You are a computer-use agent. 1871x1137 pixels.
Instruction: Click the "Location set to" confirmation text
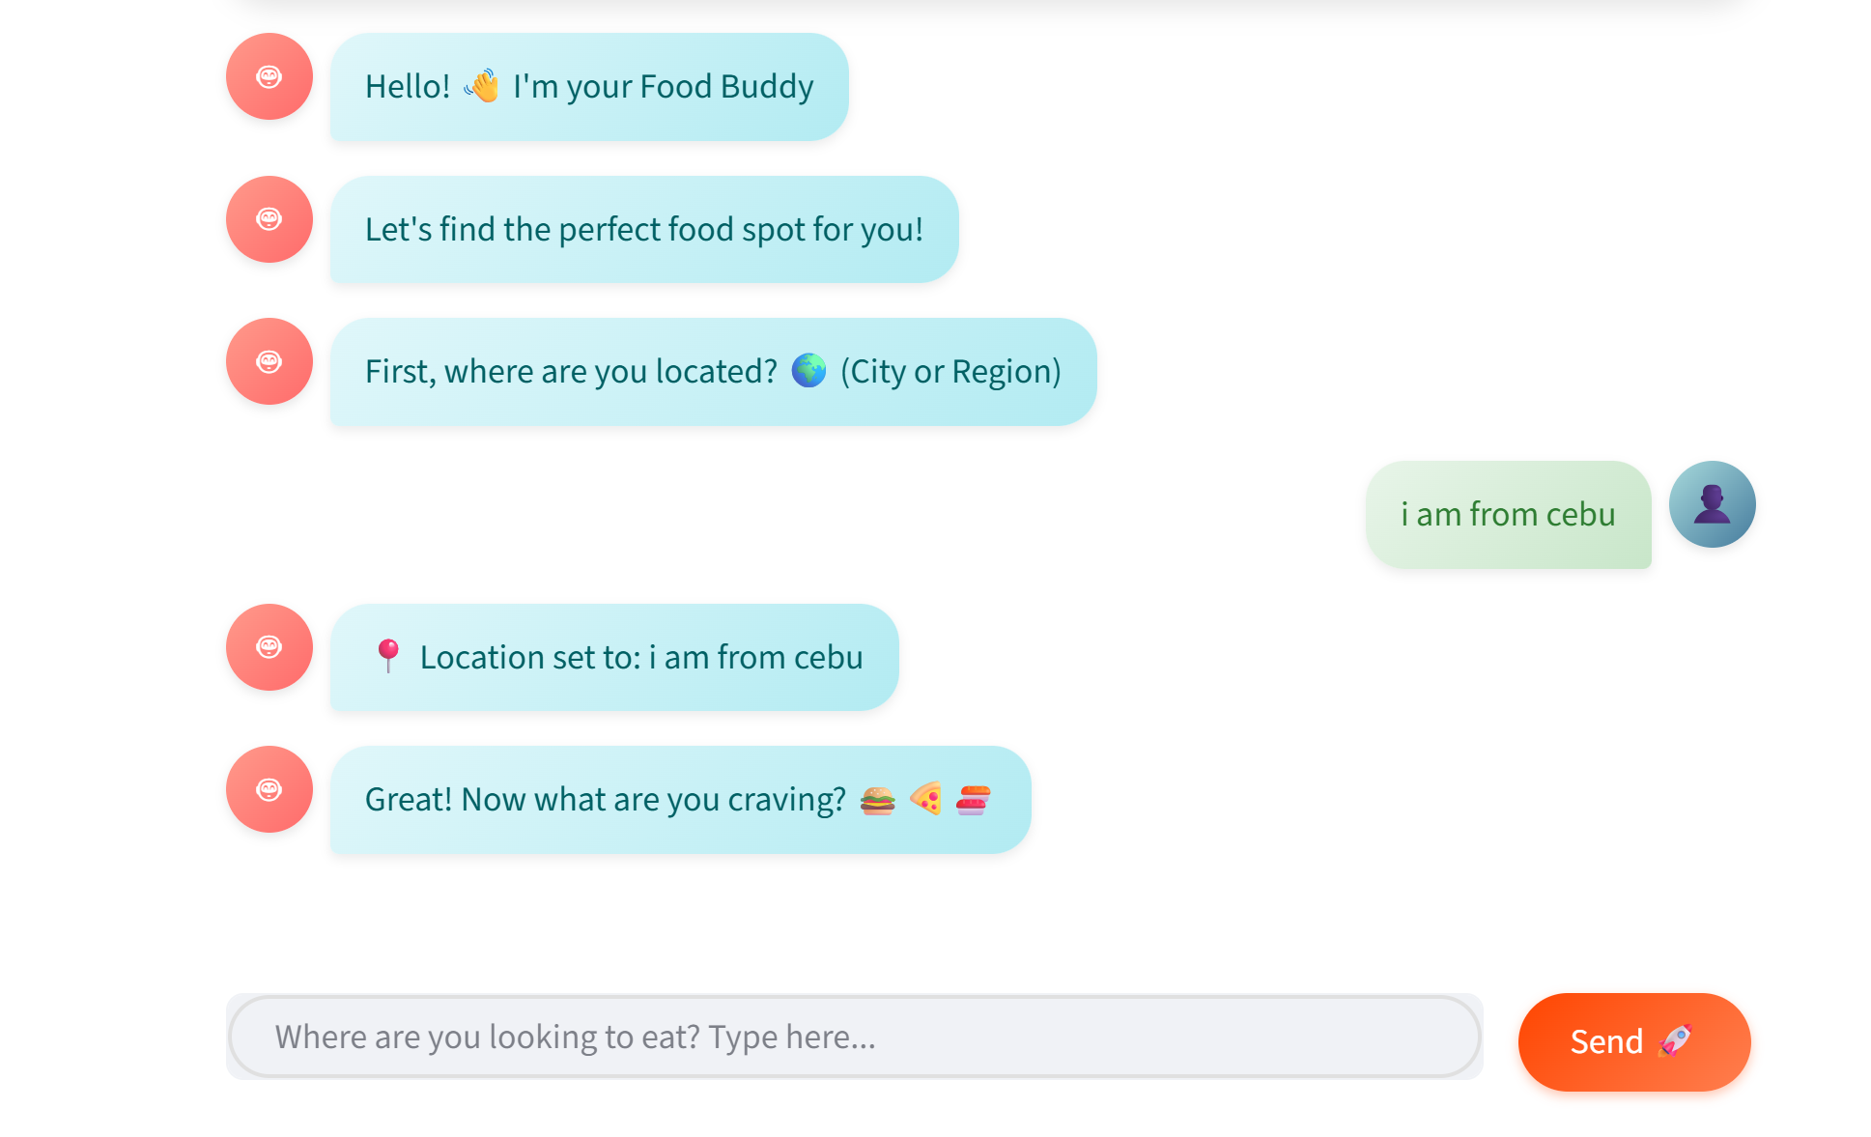click(x=641, y=658)
